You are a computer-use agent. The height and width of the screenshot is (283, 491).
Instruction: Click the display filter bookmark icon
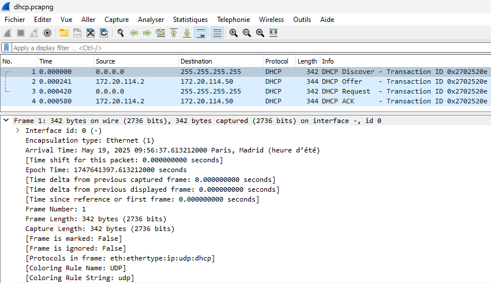6,47
